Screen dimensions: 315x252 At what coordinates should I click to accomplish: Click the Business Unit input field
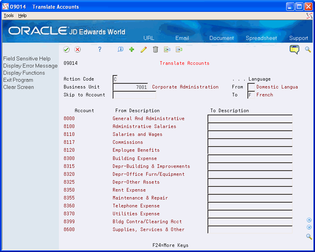tap(130, 87)
